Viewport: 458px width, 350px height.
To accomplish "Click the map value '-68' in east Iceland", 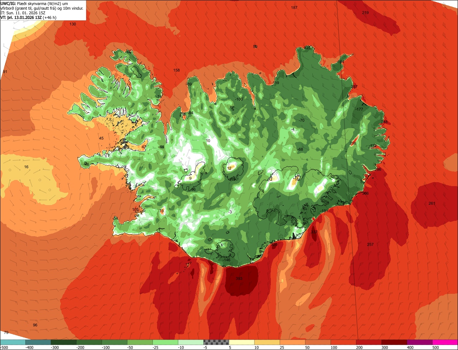I will tap(300, 149).
